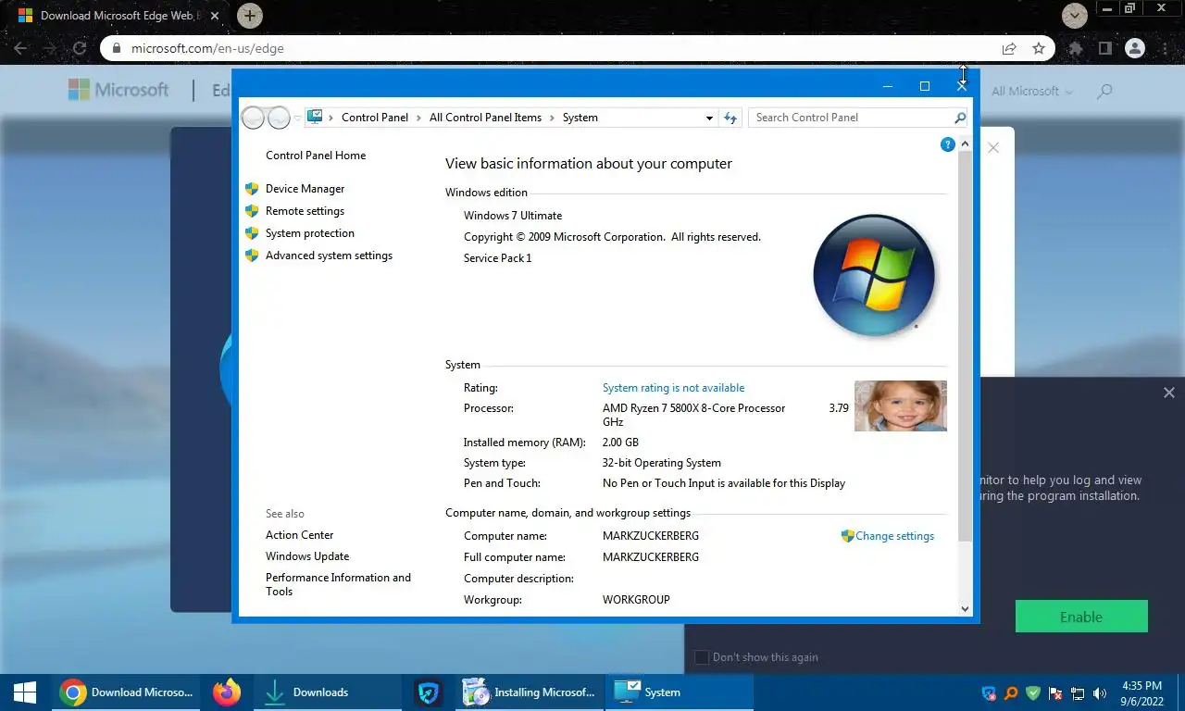Expand chevron after All Control Panel Items
Screen dimensions: 1185x711
[553, 118]
